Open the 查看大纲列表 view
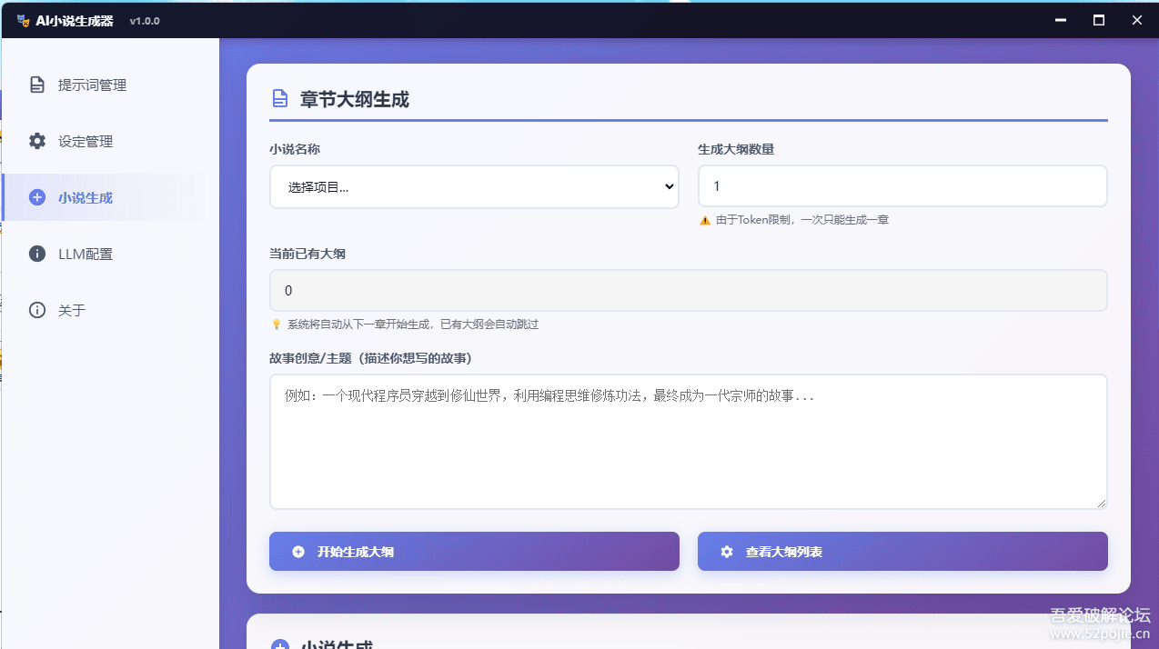 click(902, 550)
